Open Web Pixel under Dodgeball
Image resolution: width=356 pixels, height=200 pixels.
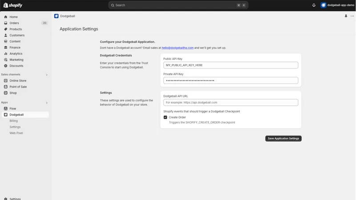click(16, 133)
